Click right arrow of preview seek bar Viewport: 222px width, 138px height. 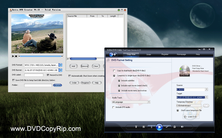point(62,56)
